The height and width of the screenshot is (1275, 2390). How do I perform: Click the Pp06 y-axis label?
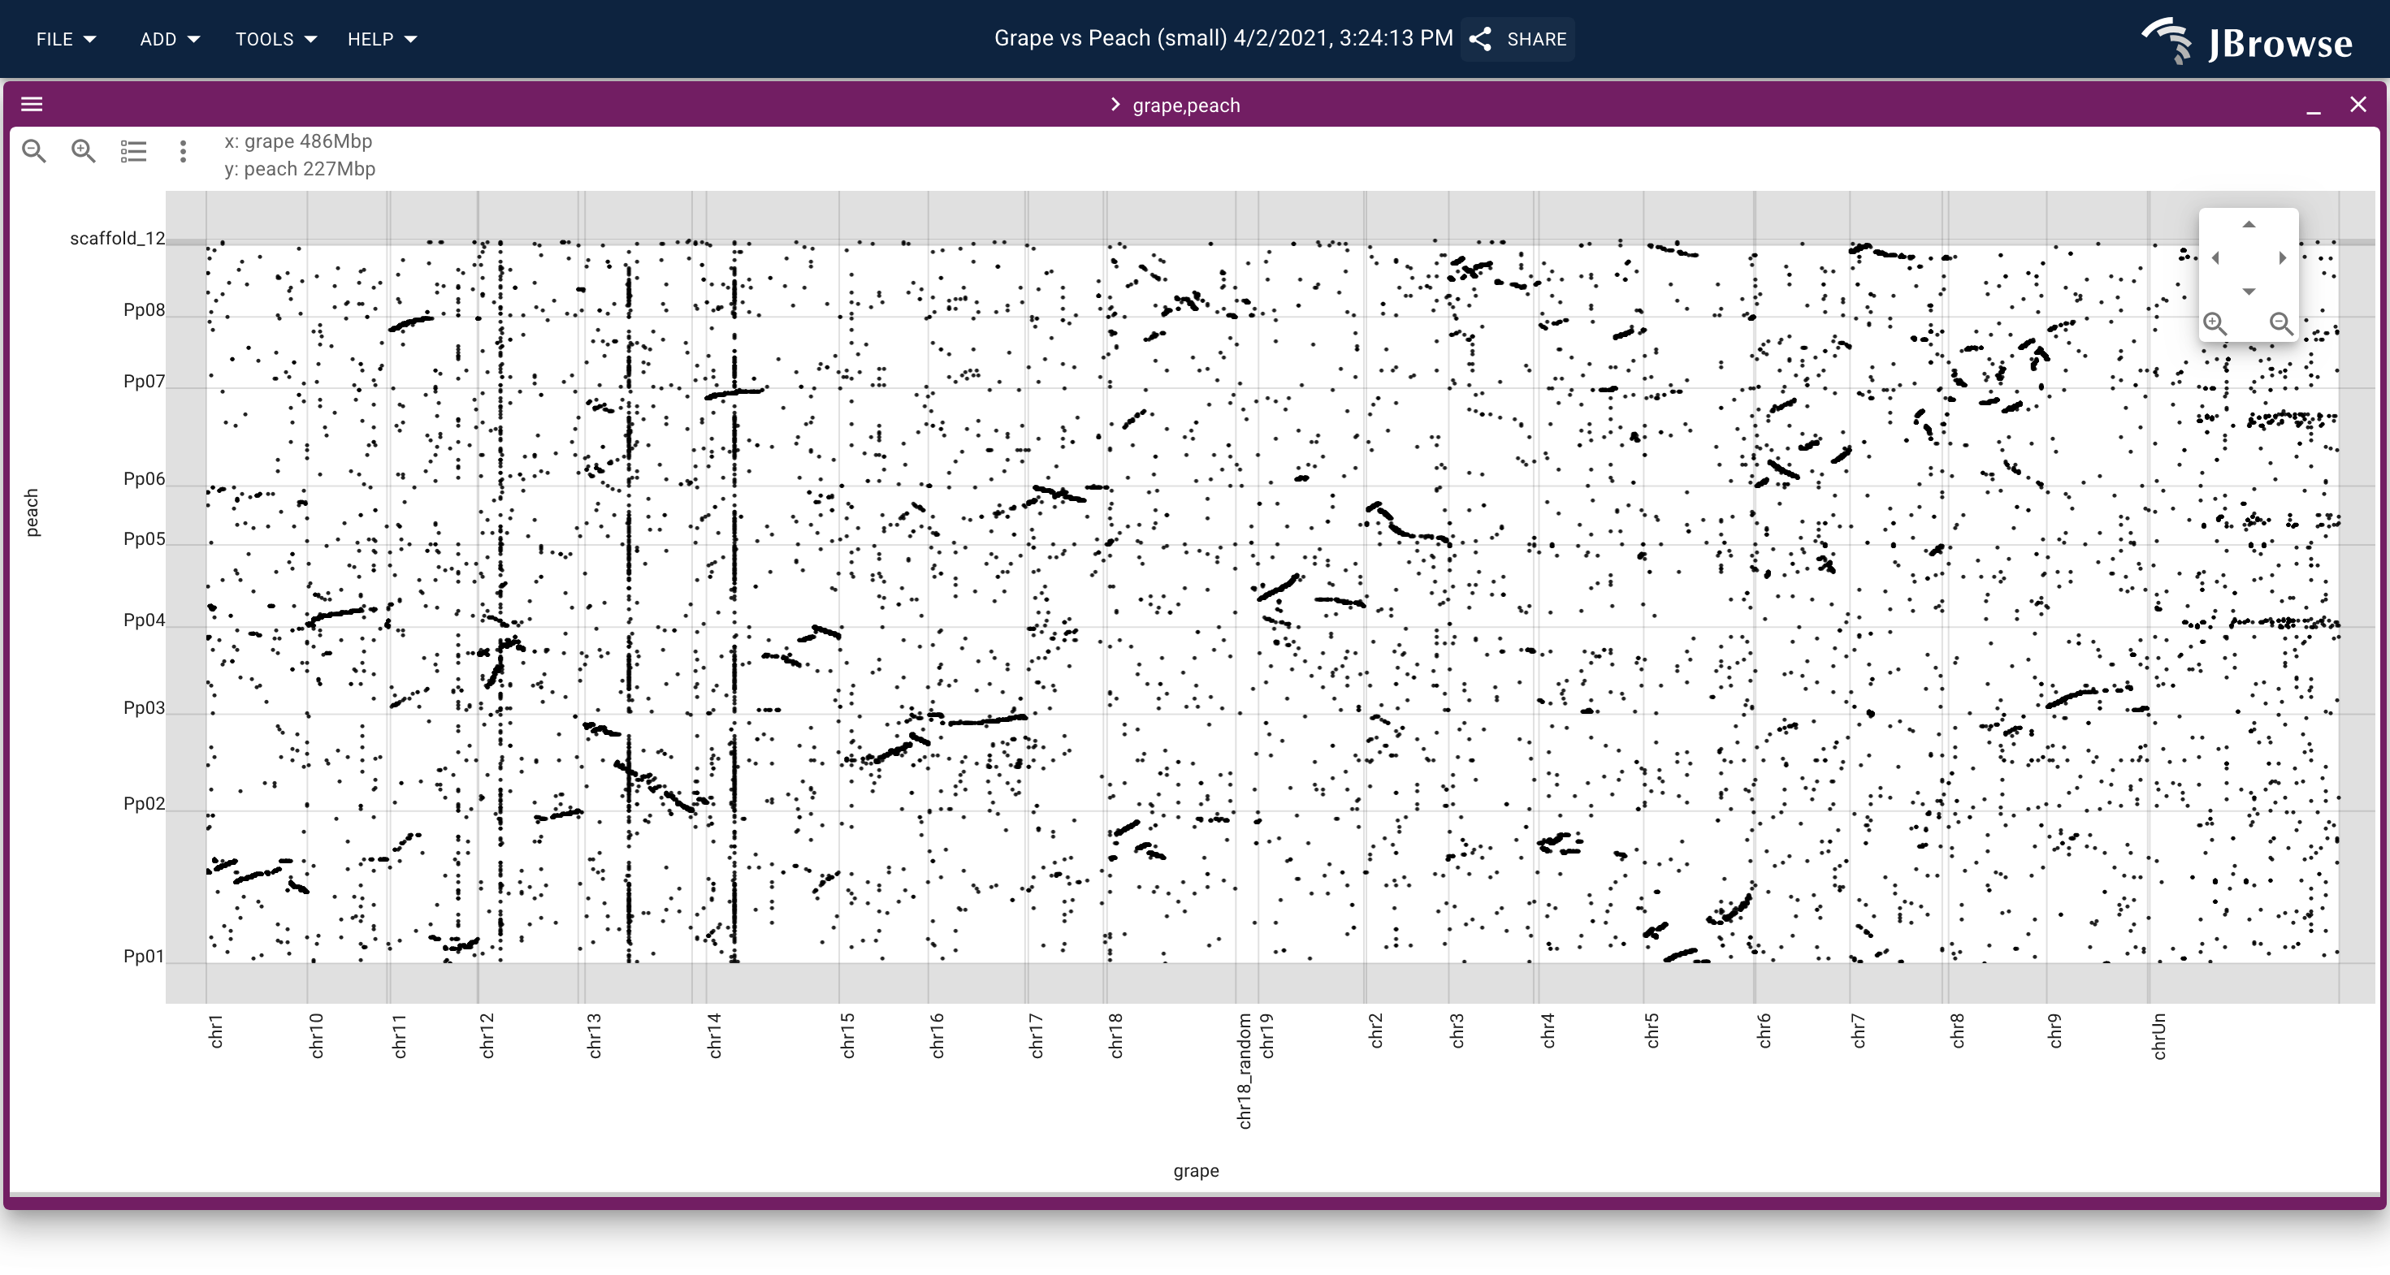tap(144, 478)
